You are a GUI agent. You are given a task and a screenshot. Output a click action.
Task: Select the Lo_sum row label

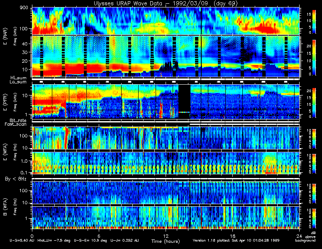pyautogui.click(x=18, y=82)
